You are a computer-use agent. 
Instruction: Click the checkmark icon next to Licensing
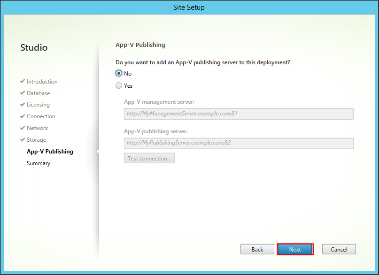click(23, 105)
